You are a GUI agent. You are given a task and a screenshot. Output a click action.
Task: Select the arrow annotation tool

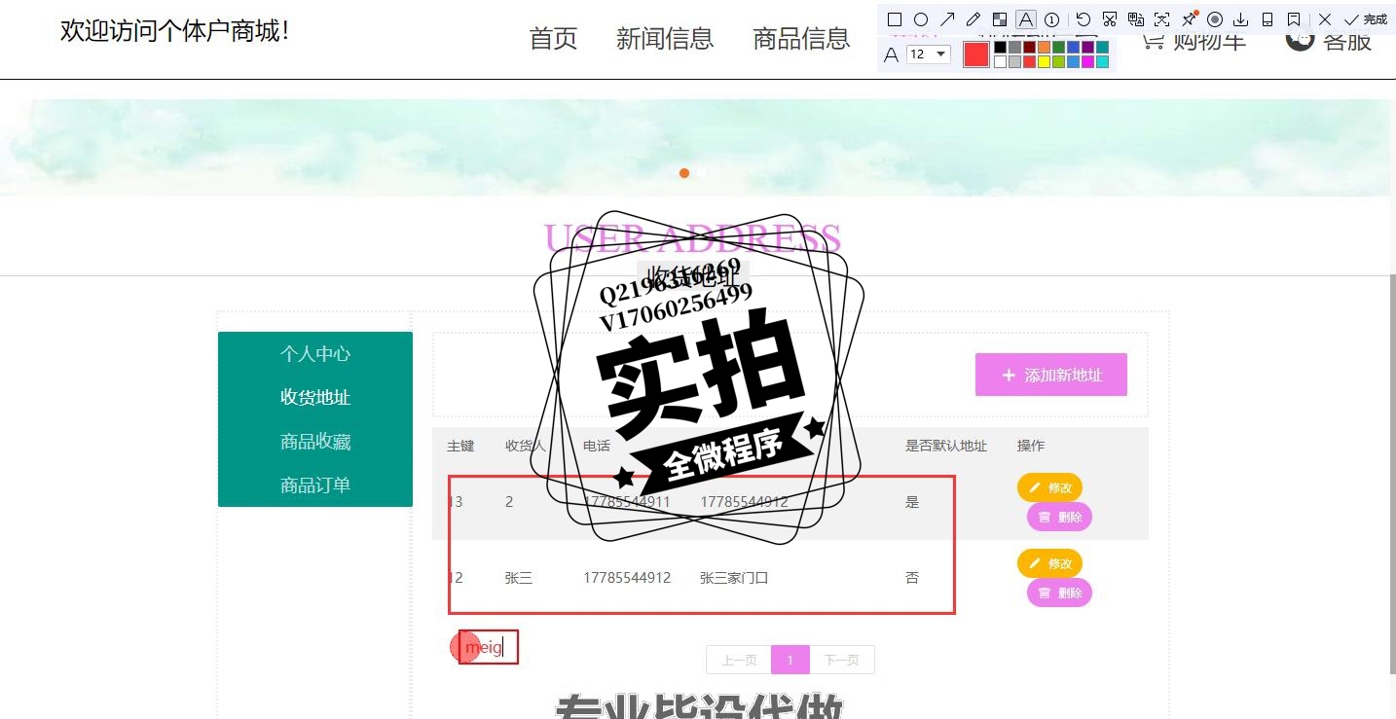pyautogui.click(x=947, y=19)
